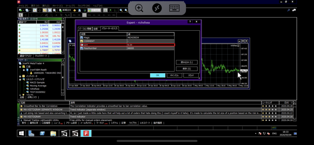This screenshot has height=145, width=314.
Task: Click the text label 'A' drawing tool
Action: pos(56,15)
